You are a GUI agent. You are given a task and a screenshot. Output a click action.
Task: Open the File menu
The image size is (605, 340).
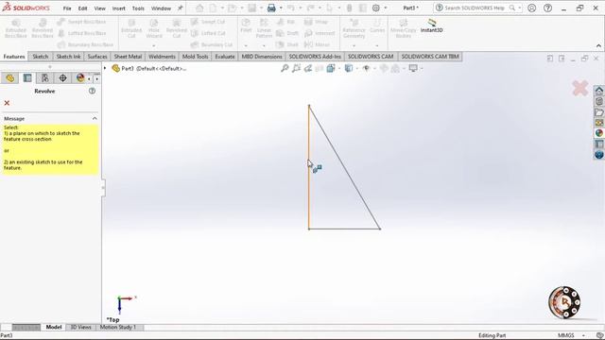(67, 8)
